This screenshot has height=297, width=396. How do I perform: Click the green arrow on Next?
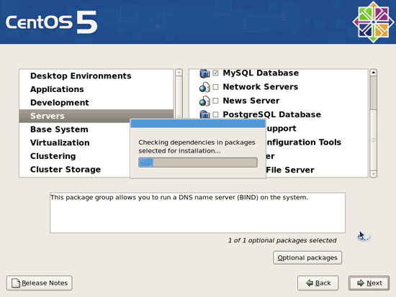[x=361, y=283]
